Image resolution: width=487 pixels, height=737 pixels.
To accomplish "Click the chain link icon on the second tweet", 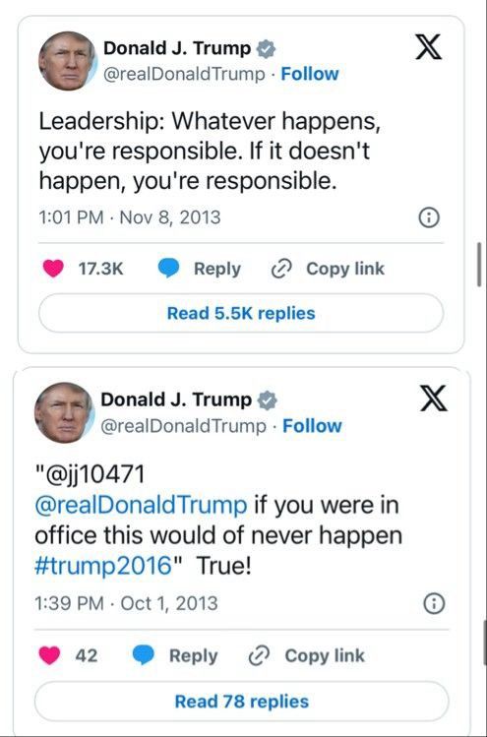I will click(x=259, y=655).
